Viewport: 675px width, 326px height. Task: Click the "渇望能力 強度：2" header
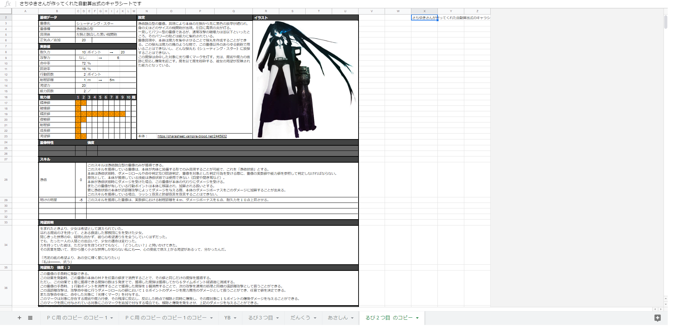pyautogui.click(x=198, y=267)
